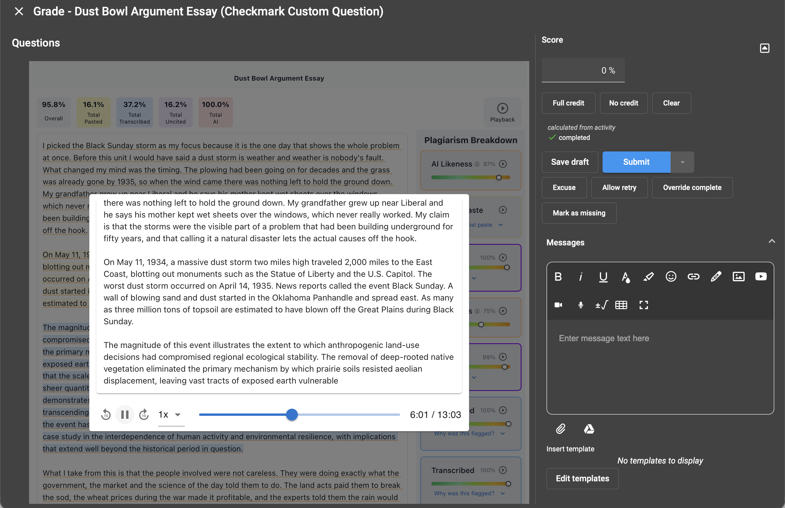The width and height of the screenshot is (785, 508).
Task: Select the pencil drawing icon
Action: click(x=716, y=277)
